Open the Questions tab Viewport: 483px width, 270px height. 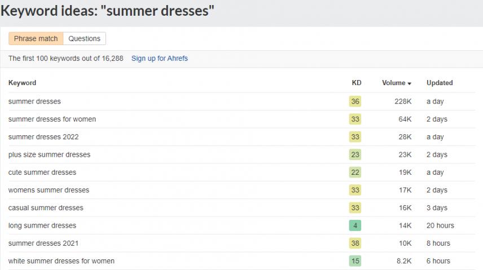(x=85, y=39)
